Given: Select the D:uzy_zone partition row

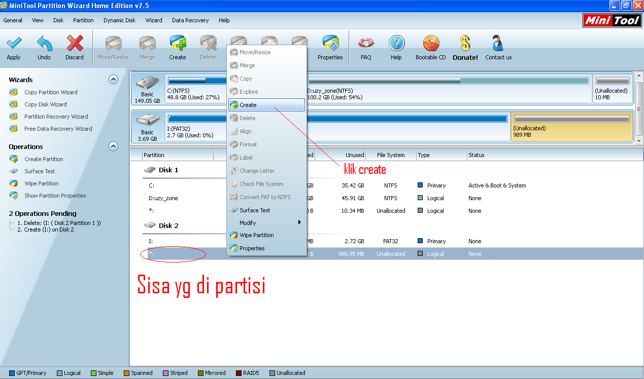Looking at the screenshot, I should pos(386,198).
